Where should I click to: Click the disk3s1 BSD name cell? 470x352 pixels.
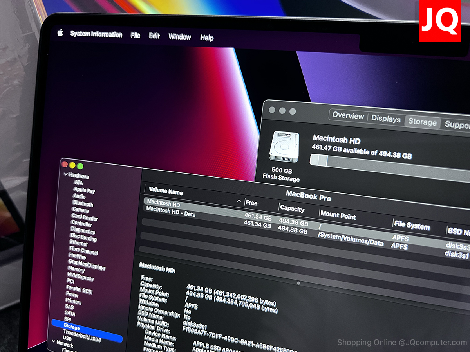click(x=457, y=255)
